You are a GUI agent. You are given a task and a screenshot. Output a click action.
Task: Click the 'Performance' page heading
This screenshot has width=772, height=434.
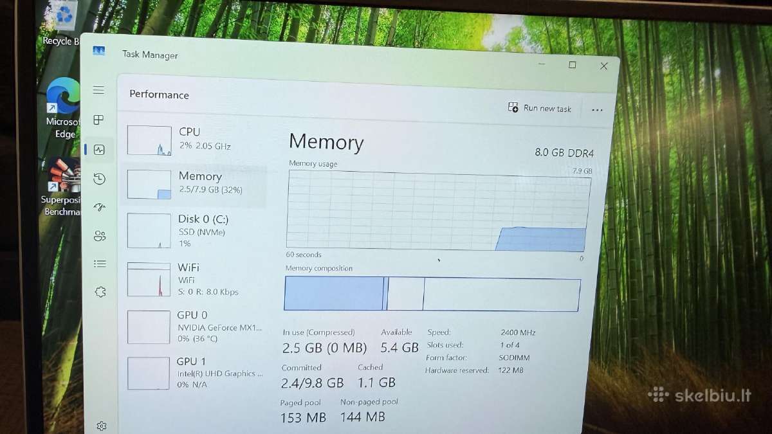pyautogui.click(x=159, y=95)
